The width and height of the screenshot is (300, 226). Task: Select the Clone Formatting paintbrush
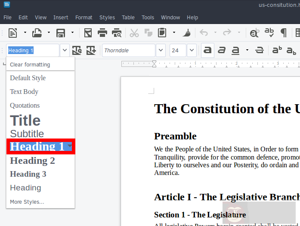point(186,33)
